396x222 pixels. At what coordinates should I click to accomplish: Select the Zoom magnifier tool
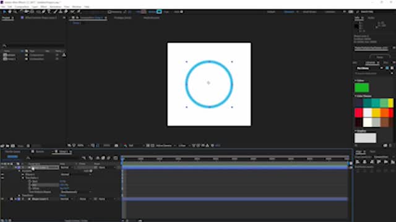pos(15,12)
